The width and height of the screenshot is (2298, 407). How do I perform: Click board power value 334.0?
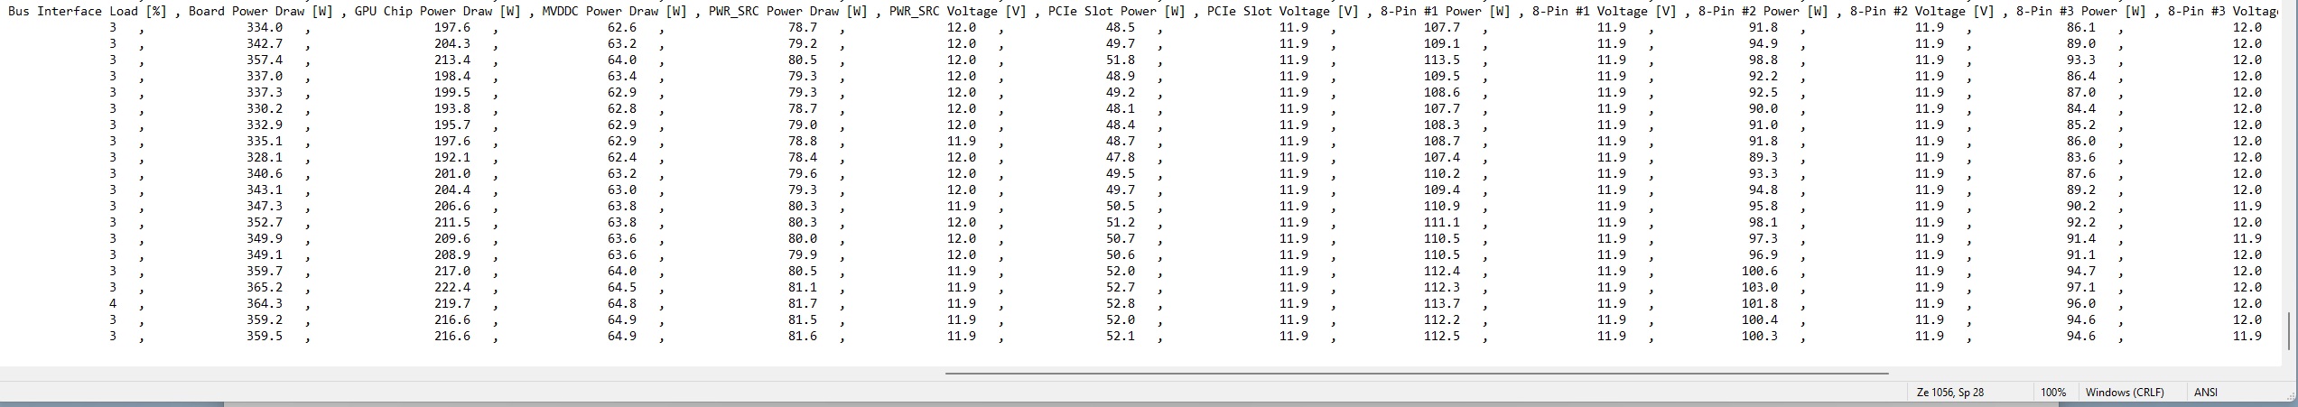265,27
